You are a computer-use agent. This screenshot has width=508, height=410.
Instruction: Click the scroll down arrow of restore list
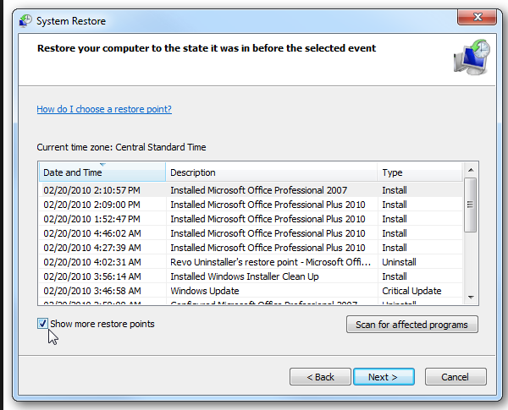[x=471, y=298]
